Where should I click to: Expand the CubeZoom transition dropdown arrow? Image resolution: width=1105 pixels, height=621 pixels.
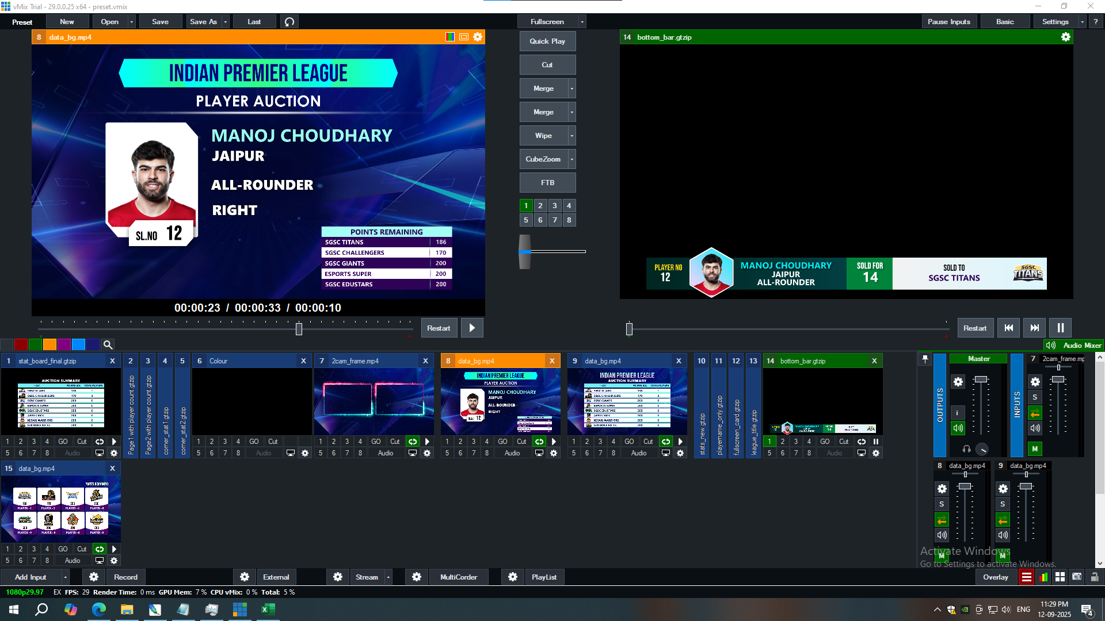(x=571, y=159)
